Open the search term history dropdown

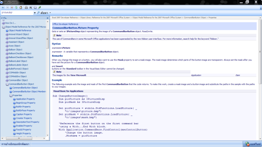[x=35, y=13]
